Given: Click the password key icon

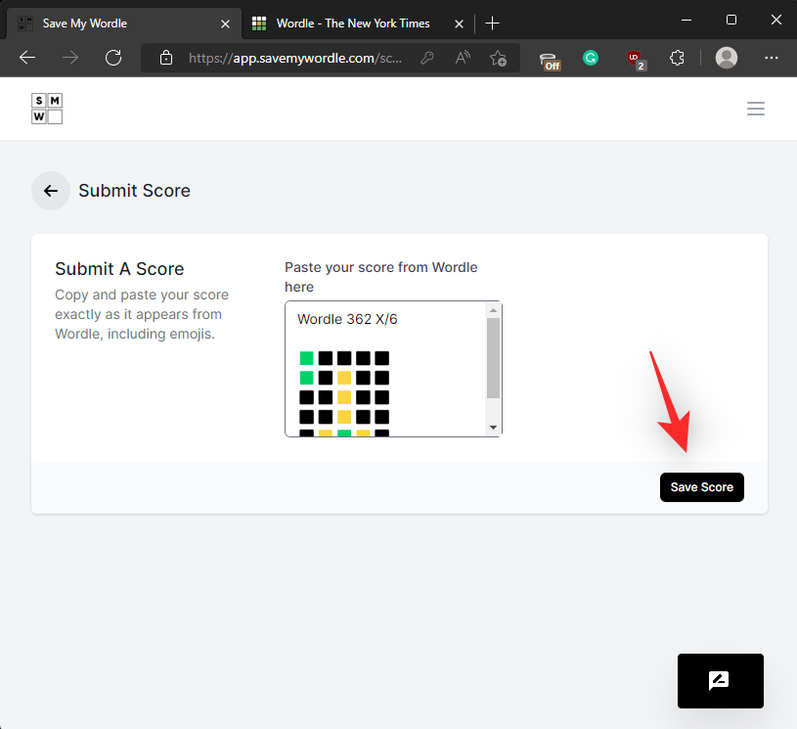Looking at the screenshot, I should (427, 58).
